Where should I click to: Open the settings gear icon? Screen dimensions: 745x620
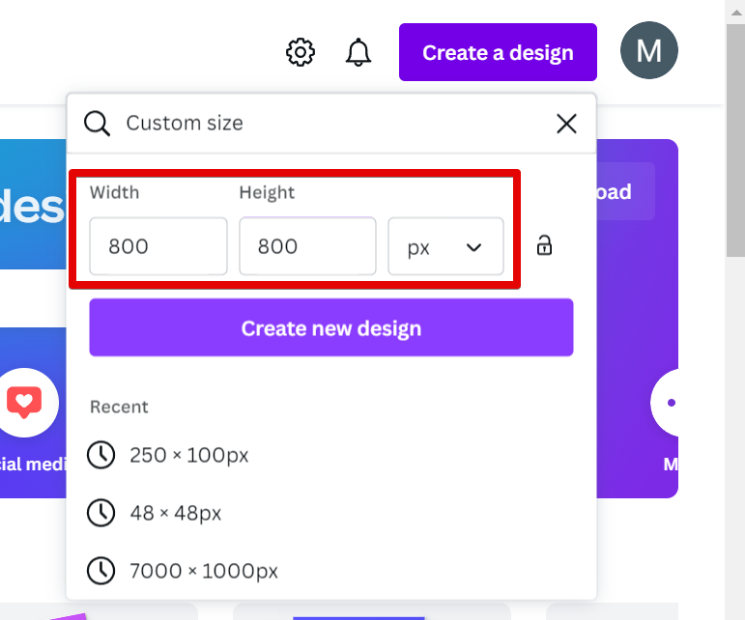pyautogui.click(x=301, y=52)
